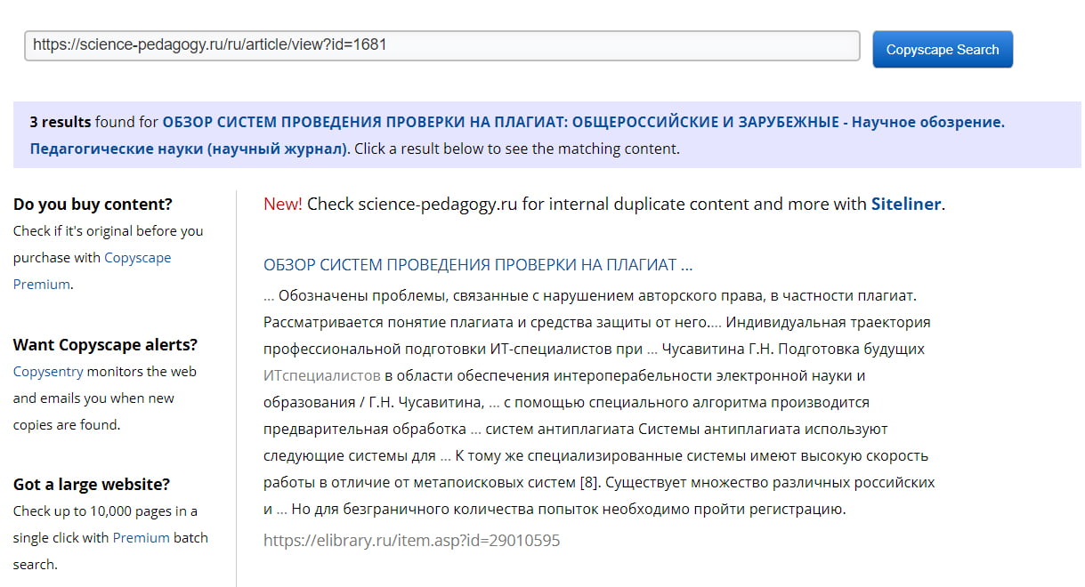Click the Got a large website heading

[90, 484]
